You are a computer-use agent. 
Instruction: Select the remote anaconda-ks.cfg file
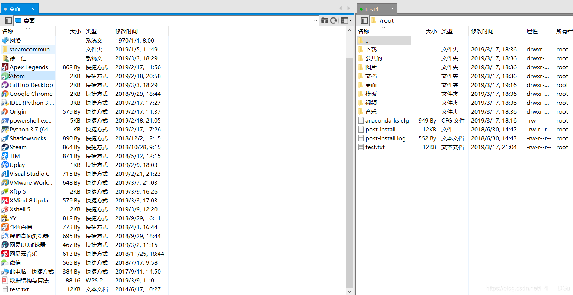[387, 120]
